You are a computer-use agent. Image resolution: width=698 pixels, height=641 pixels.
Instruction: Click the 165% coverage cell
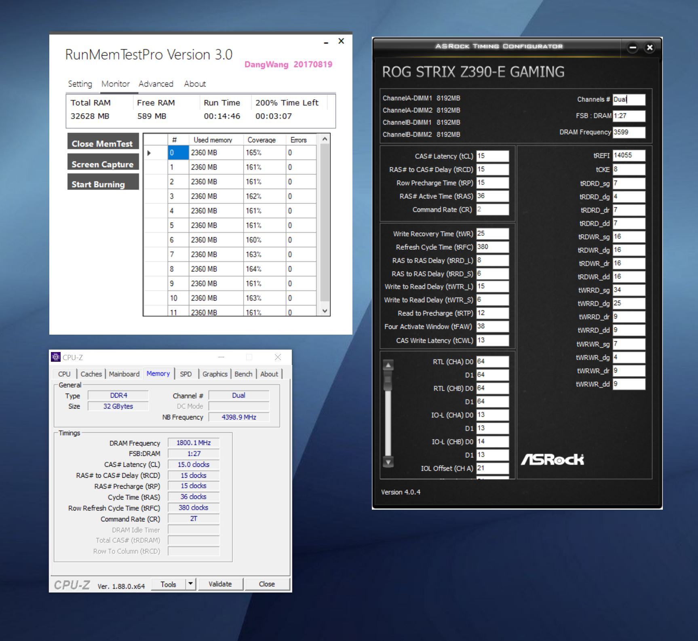coord(264,153)
